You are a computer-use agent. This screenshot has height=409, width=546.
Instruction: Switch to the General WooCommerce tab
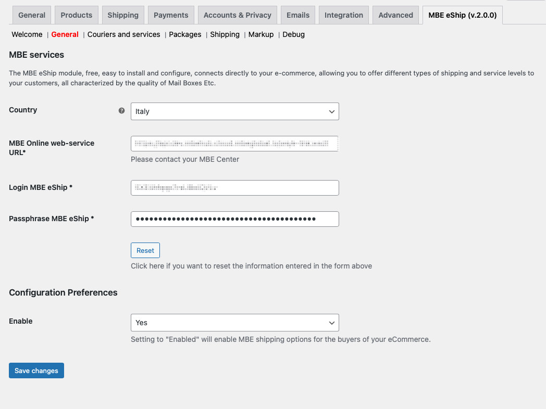[x=32, y=15]
